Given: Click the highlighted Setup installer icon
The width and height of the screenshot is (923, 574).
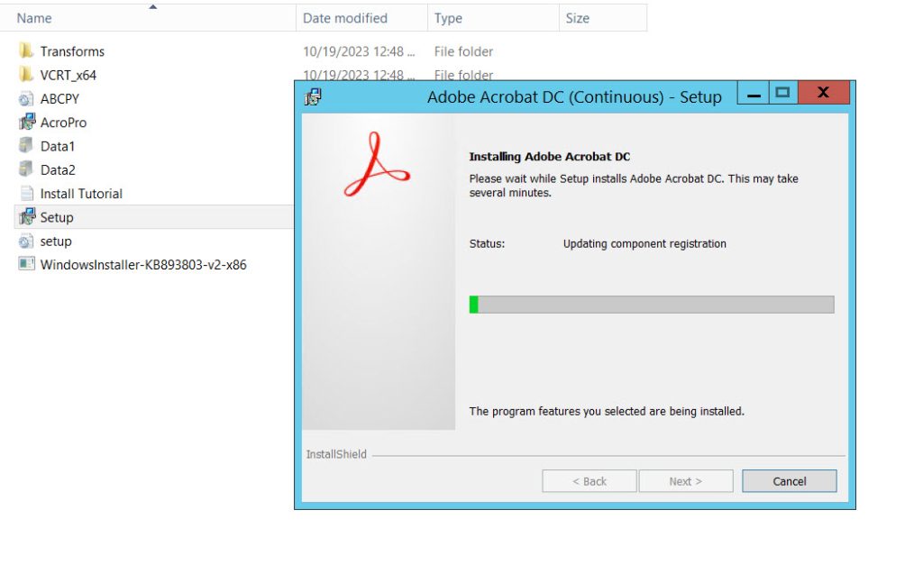Looking at the screenshot, I should (26, 216).
